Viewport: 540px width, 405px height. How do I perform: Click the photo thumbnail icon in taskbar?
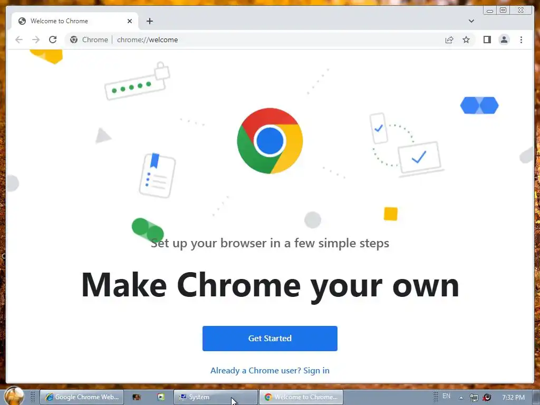137,397
